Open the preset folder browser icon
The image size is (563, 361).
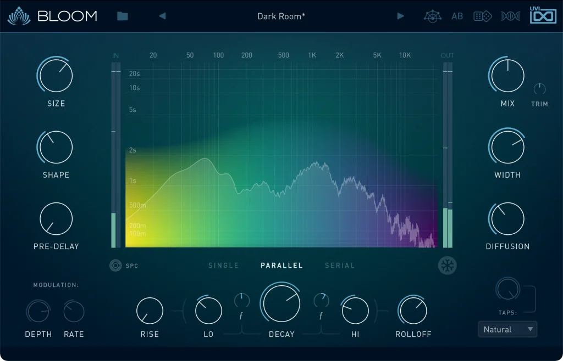[122, 16]
